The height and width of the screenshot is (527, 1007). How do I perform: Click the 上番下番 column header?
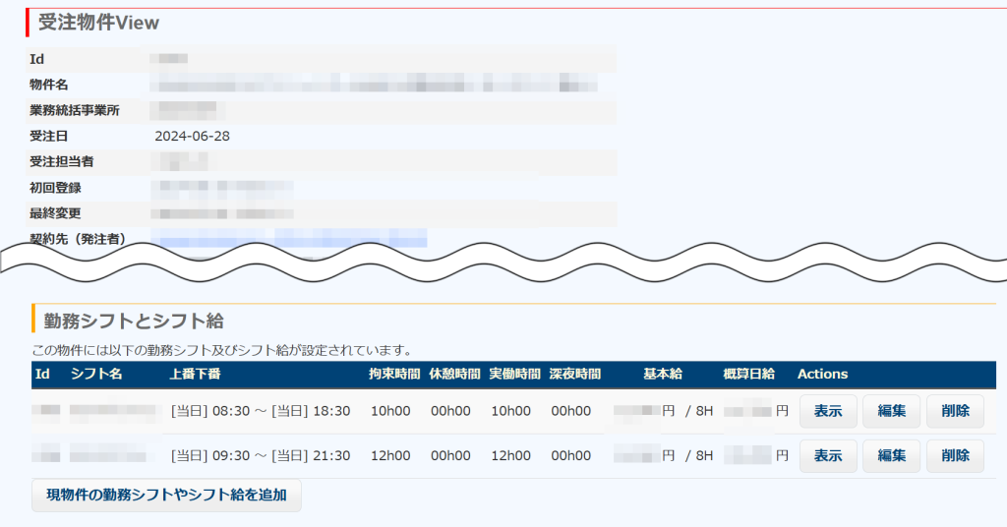(x=195, y=375)
